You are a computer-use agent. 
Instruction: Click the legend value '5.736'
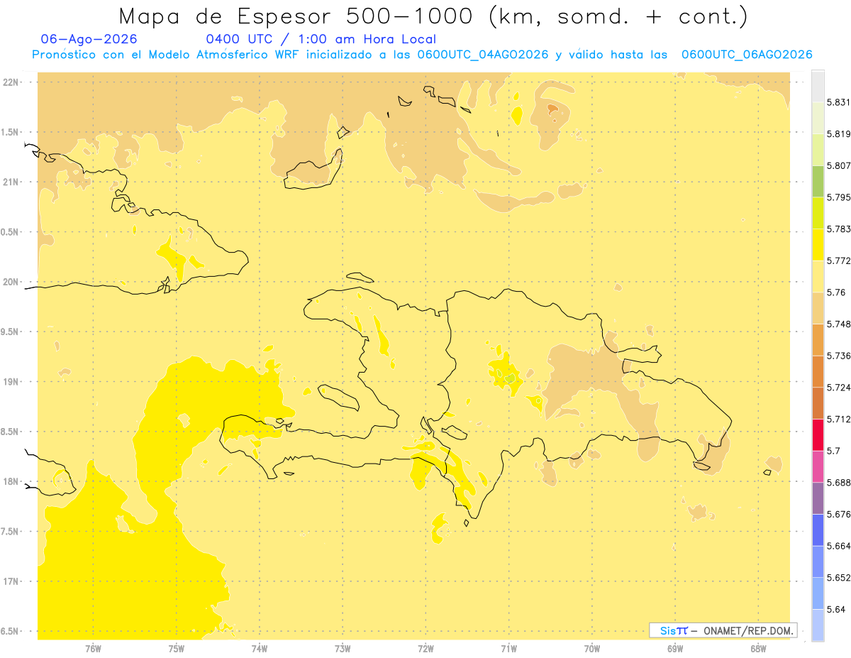tap(838, 356)
